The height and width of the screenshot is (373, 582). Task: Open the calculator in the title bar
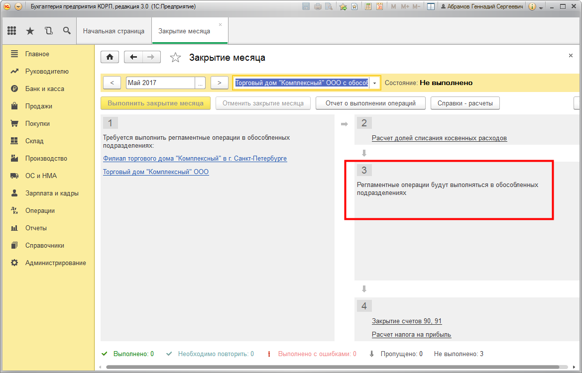(x=368, y=6)
